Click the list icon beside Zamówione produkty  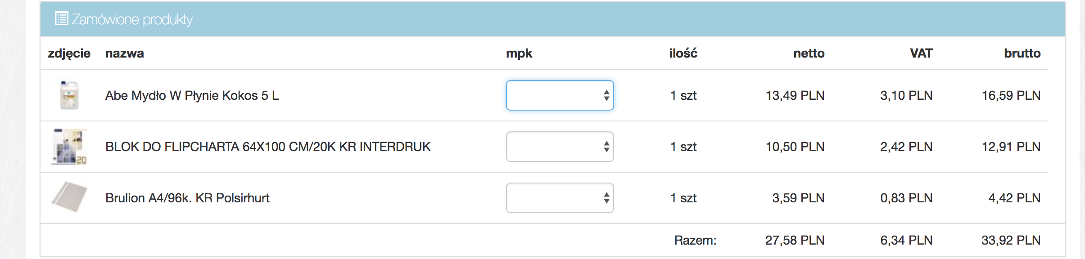61,18
